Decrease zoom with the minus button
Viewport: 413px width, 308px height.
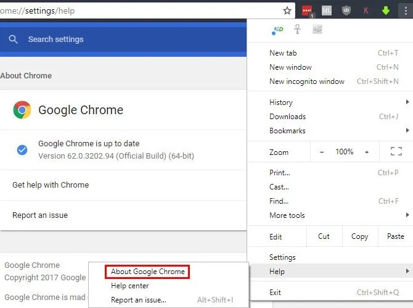(x=322, y=152)
